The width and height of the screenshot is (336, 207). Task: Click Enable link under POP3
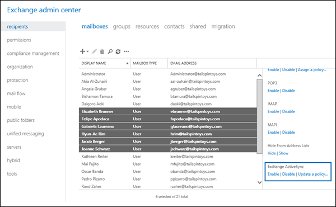pyautogui.click(x=273, y=91)
